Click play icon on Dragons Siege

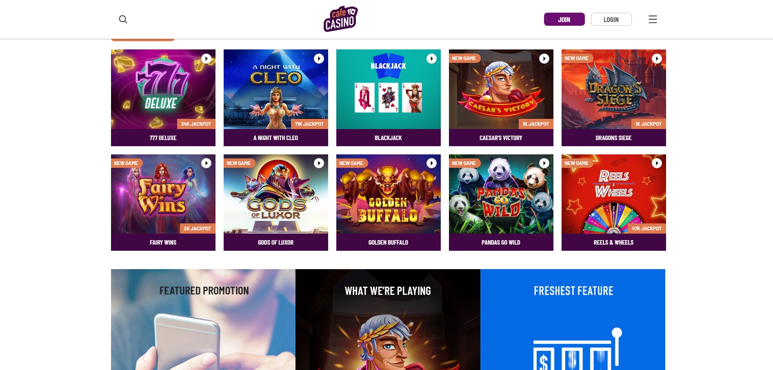pos(657,58)
